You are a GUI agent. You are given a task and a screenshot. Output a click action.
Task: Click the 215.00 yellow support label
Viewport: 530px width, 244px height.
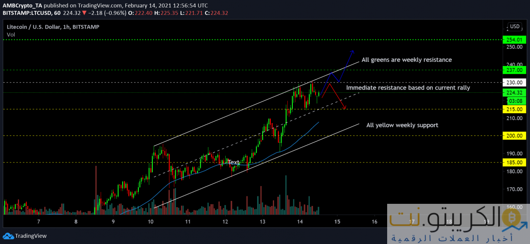pos(513,109)
